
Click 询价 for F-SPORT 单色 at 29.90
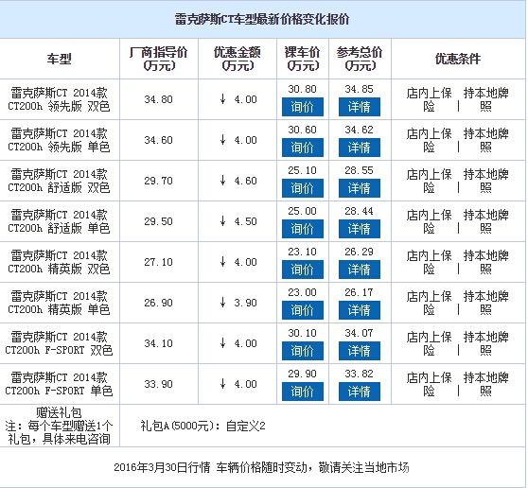[303, 392]
